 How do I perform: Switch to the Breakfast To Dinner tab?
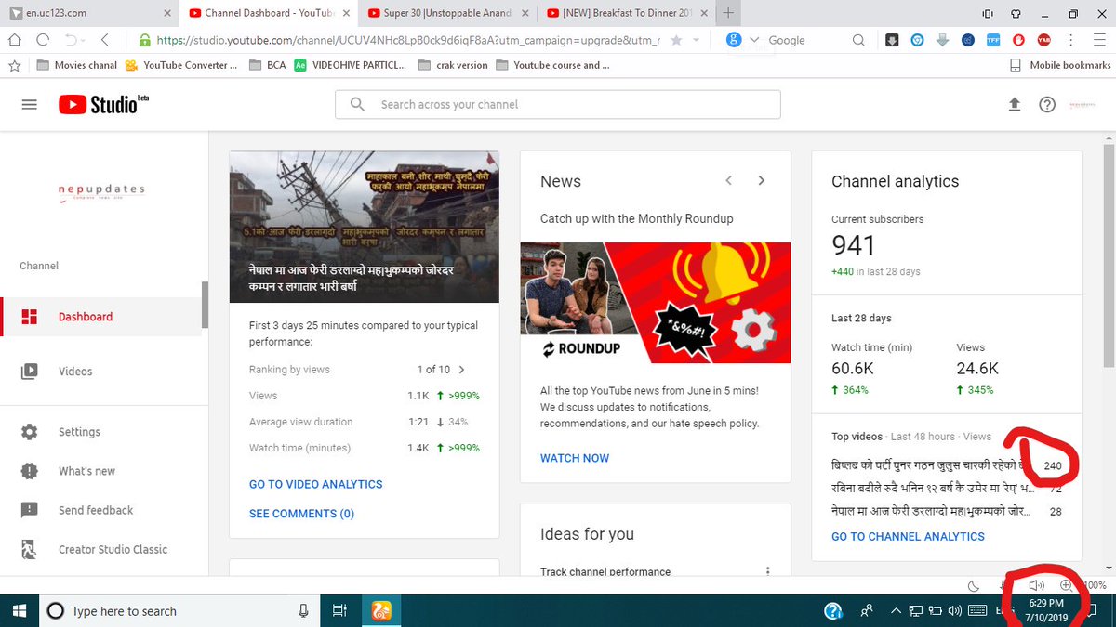[x=628, y=13]
